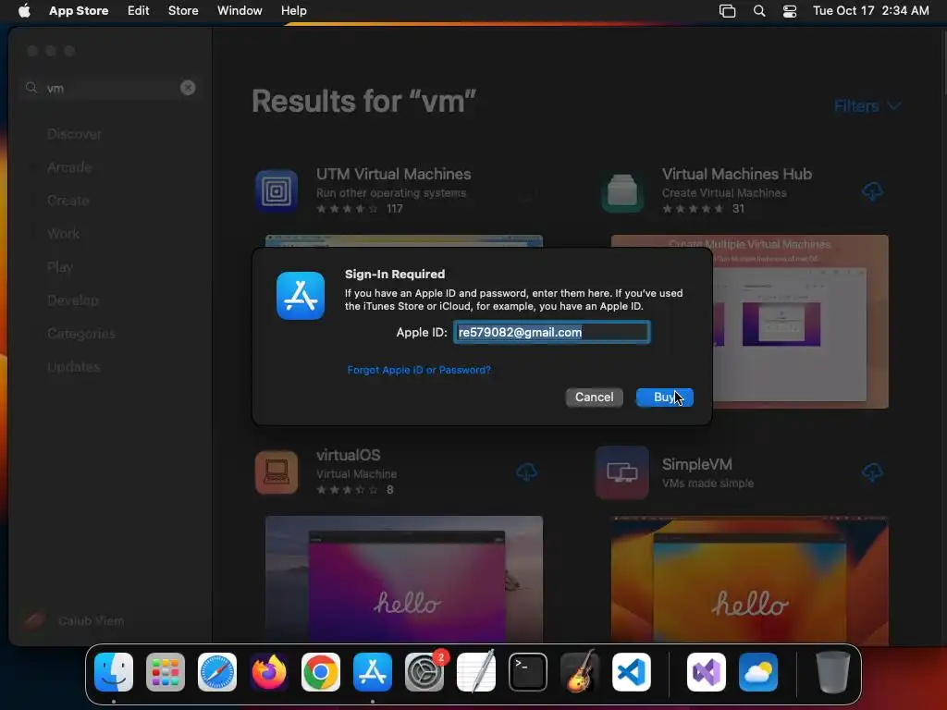Go to Categories in sidebar
This screenshot has height=710, width=947.
[81, 333]
